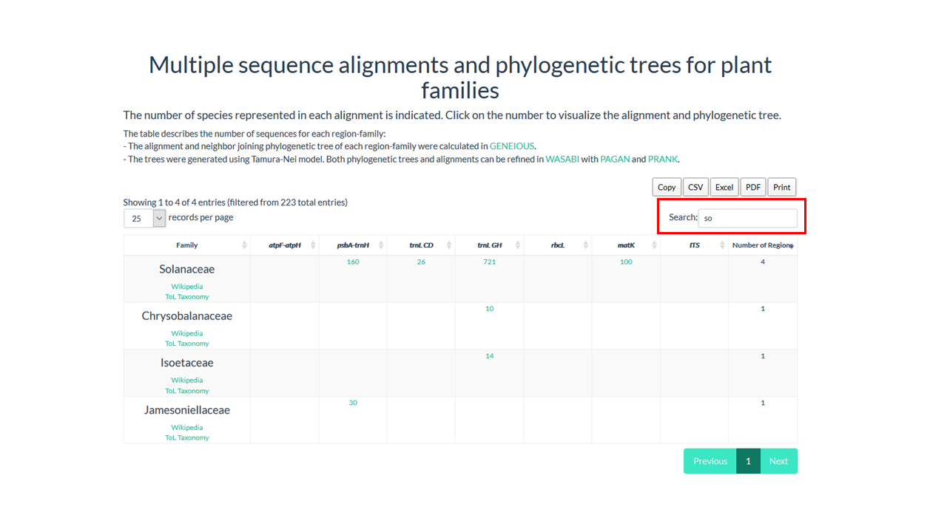Viewport: 947px width, 532px height.
Task: Sort by trnL GH column header
Action: tap(489, 245)
